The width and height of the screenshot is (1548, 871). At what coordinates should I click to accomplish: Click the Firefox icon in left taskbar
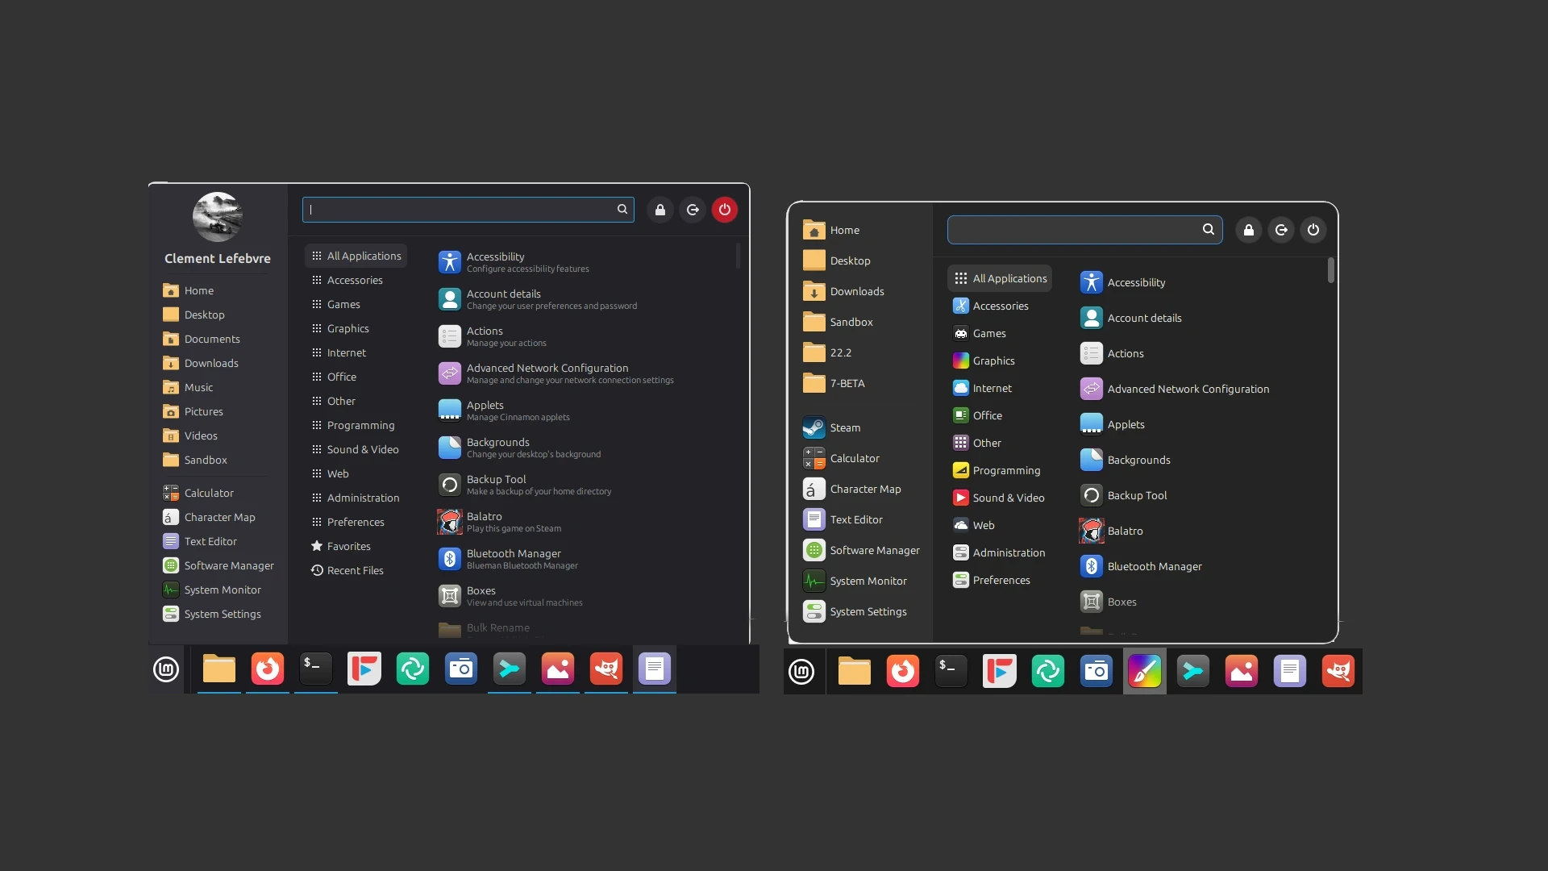point(267,669)
